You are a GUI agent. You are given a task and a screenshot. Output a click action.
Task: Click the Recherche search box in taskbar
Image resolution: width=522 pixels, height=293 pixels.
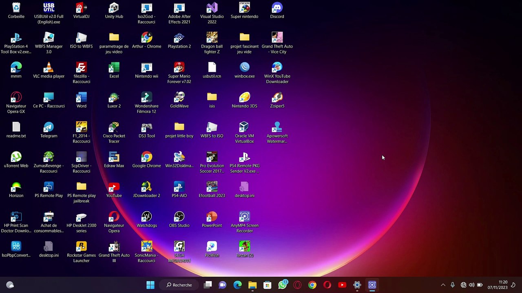pyautogui.click(x=179, y=285)
